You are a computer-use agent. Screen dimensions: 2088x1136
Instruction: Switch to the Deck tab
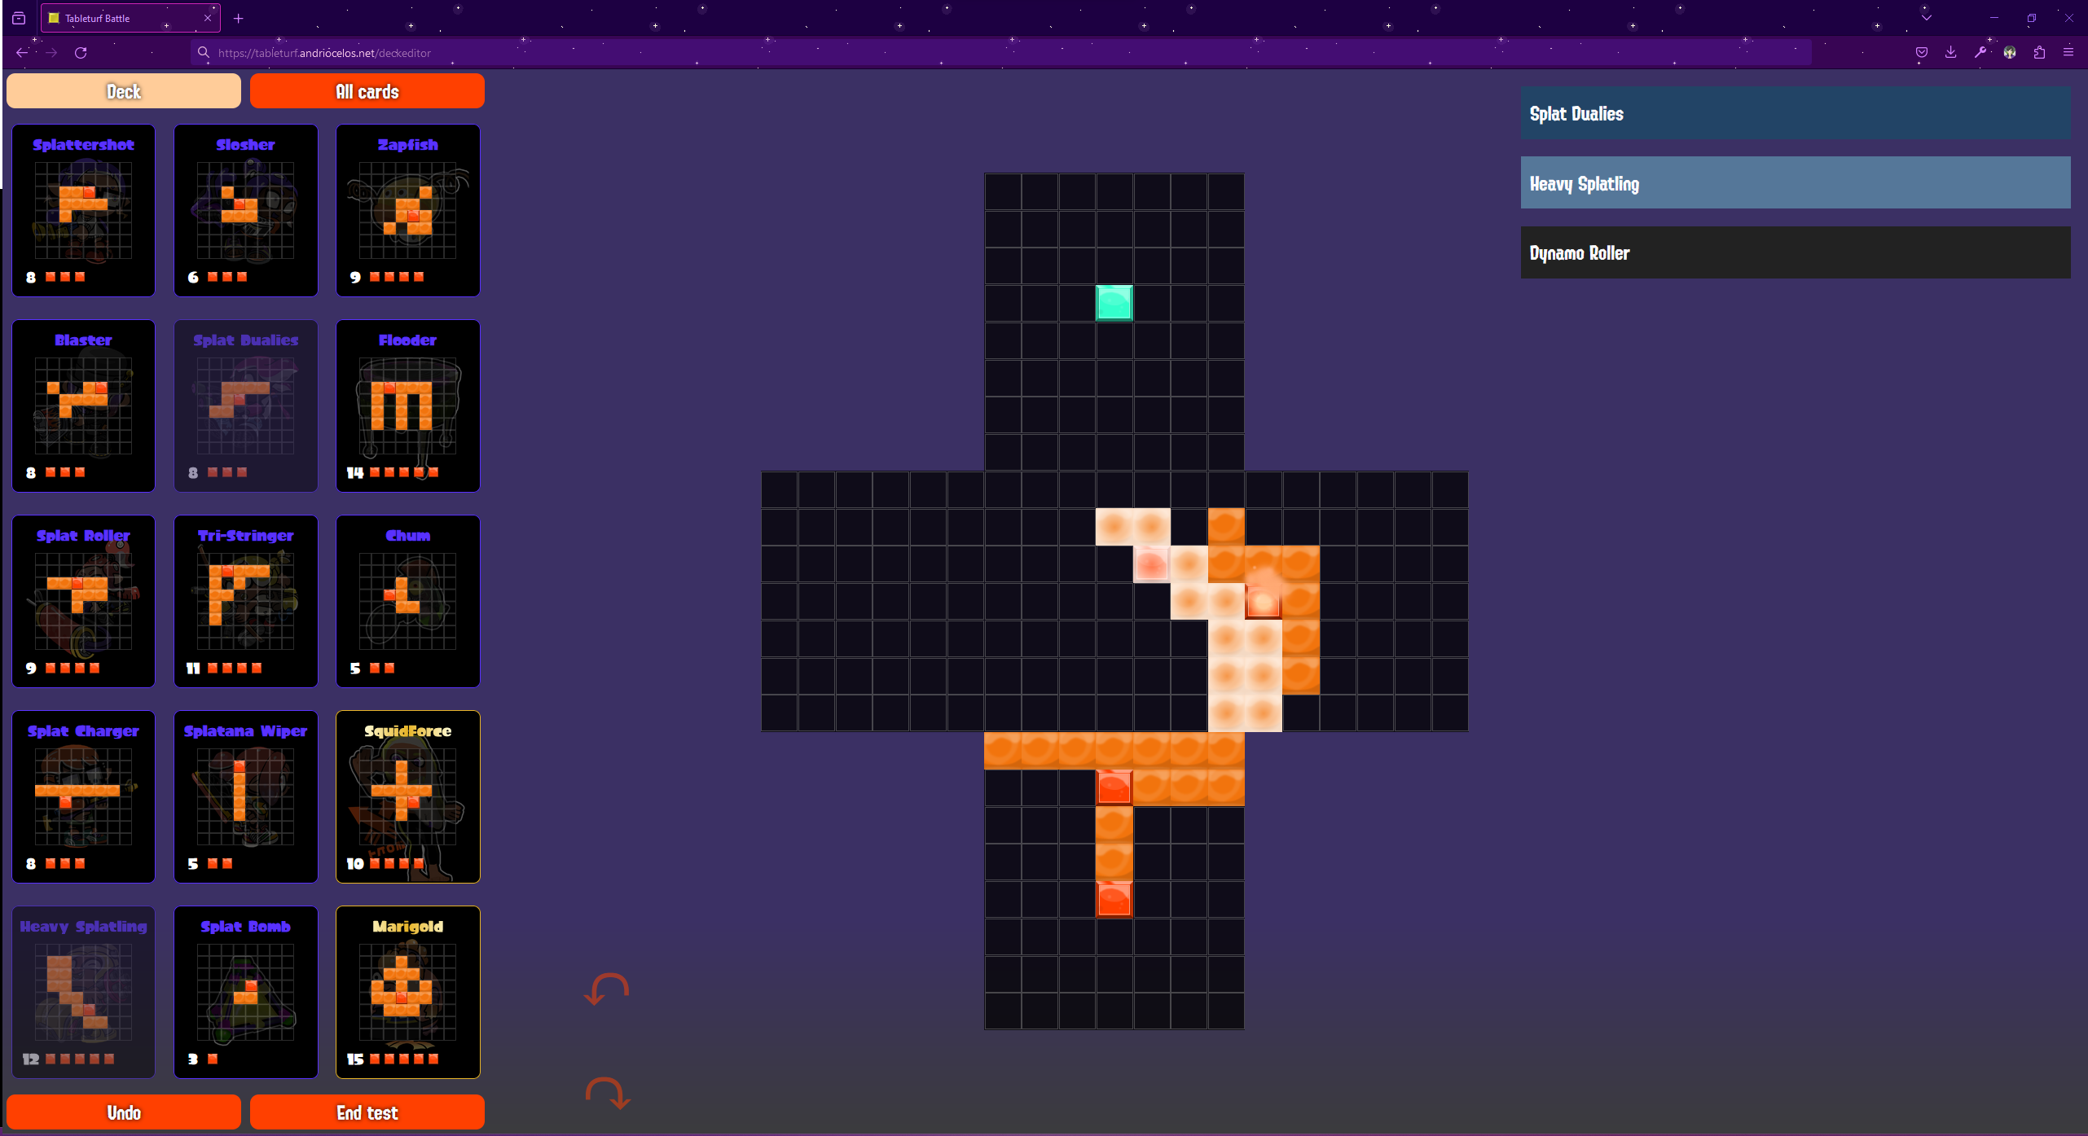123,90
